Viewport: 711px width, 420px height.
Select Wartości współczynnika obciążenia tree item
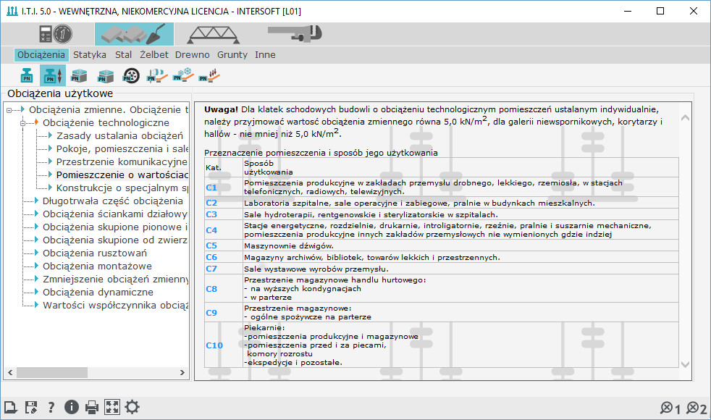click(115, 306)
